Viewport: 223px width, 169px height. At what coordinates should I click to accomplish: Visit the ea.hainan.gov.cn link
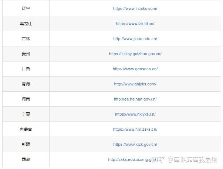click(x=135, y=99)
